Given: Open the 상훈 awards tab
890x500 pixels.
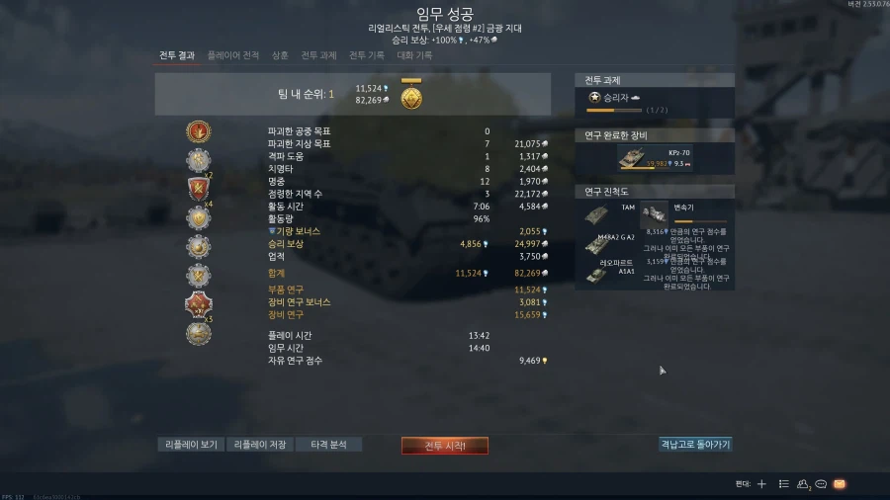Looking at the screenshot, I should pyautogui.click(x=280, y=55).
